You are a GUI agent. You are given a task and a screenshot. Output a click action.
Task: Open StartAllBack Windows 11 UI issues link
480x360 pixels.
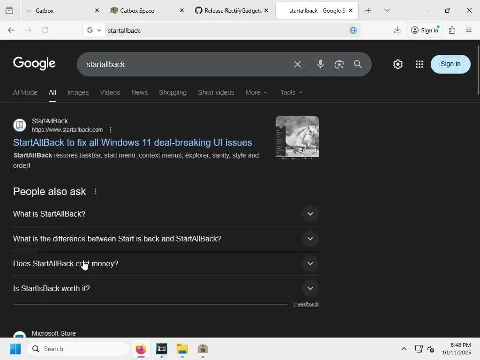click(x=133, y=142)
